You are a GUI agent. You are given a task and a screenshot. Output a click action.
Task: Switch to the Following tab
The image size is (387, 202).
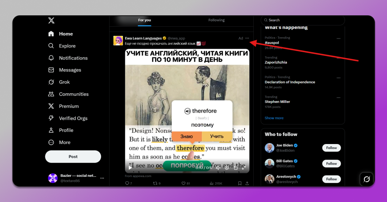click(x=217, y=20)
